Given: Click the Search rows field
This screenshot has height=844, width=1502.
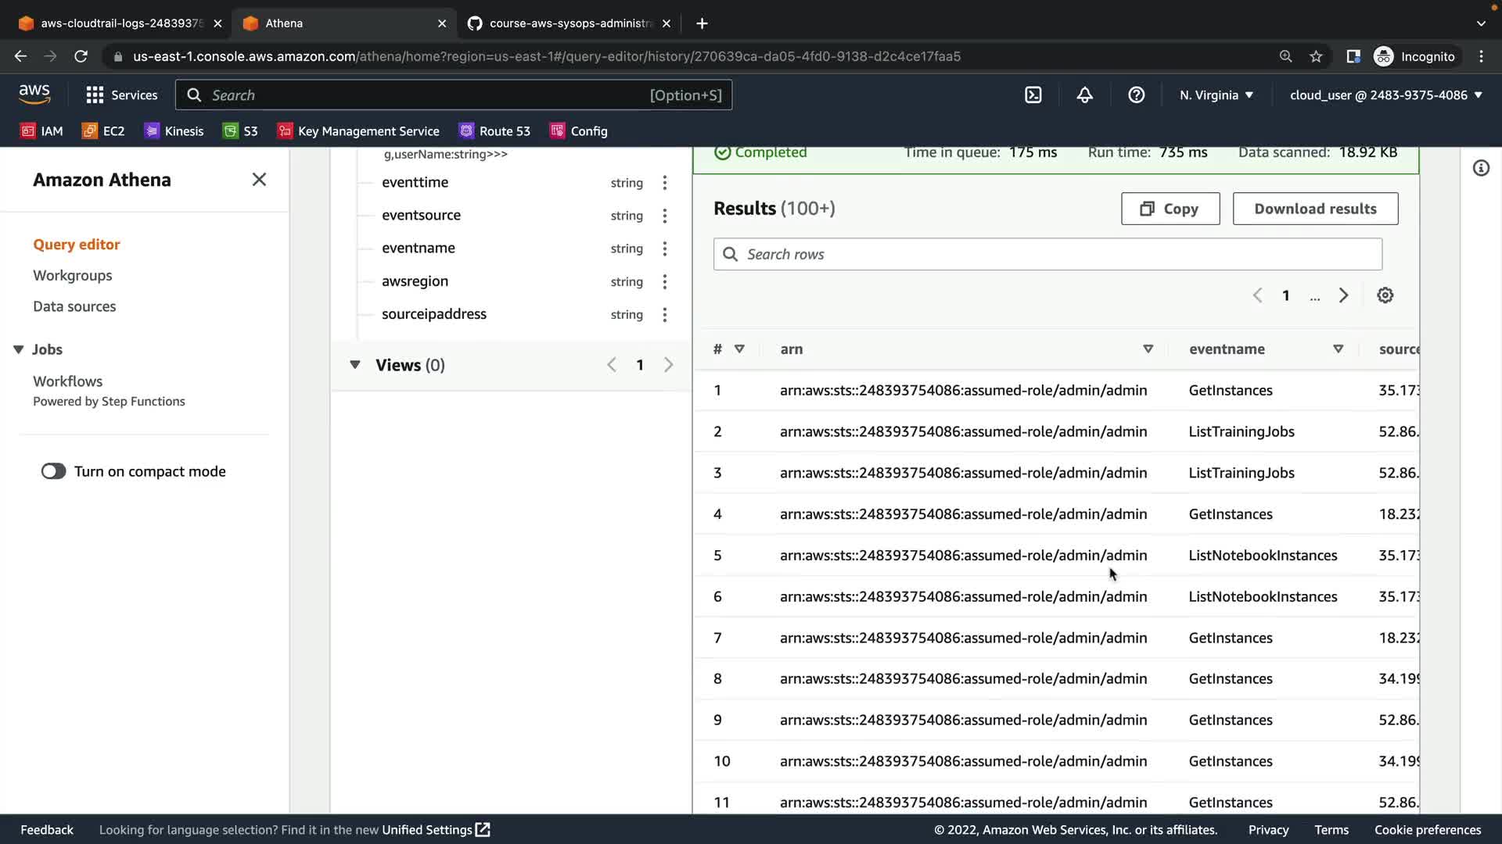Looking at the screenshot, I should pyautogui.click(x=1047, y=254).
